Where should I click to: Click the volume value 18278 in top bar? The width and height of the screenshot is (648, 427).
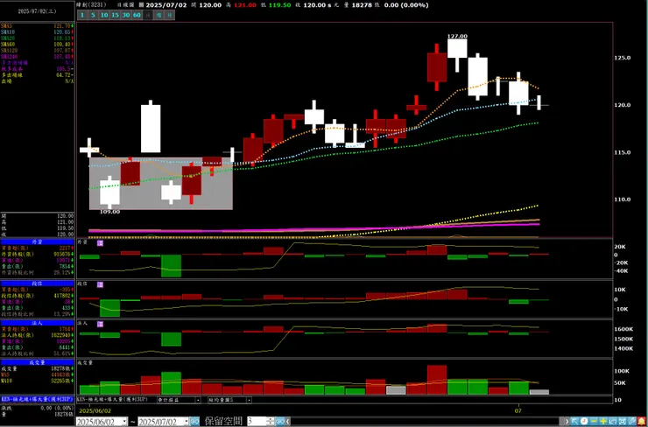coord(361,5)
